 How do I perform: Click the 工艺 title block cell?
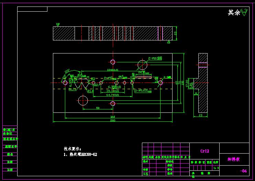click(x=145, y=174)
